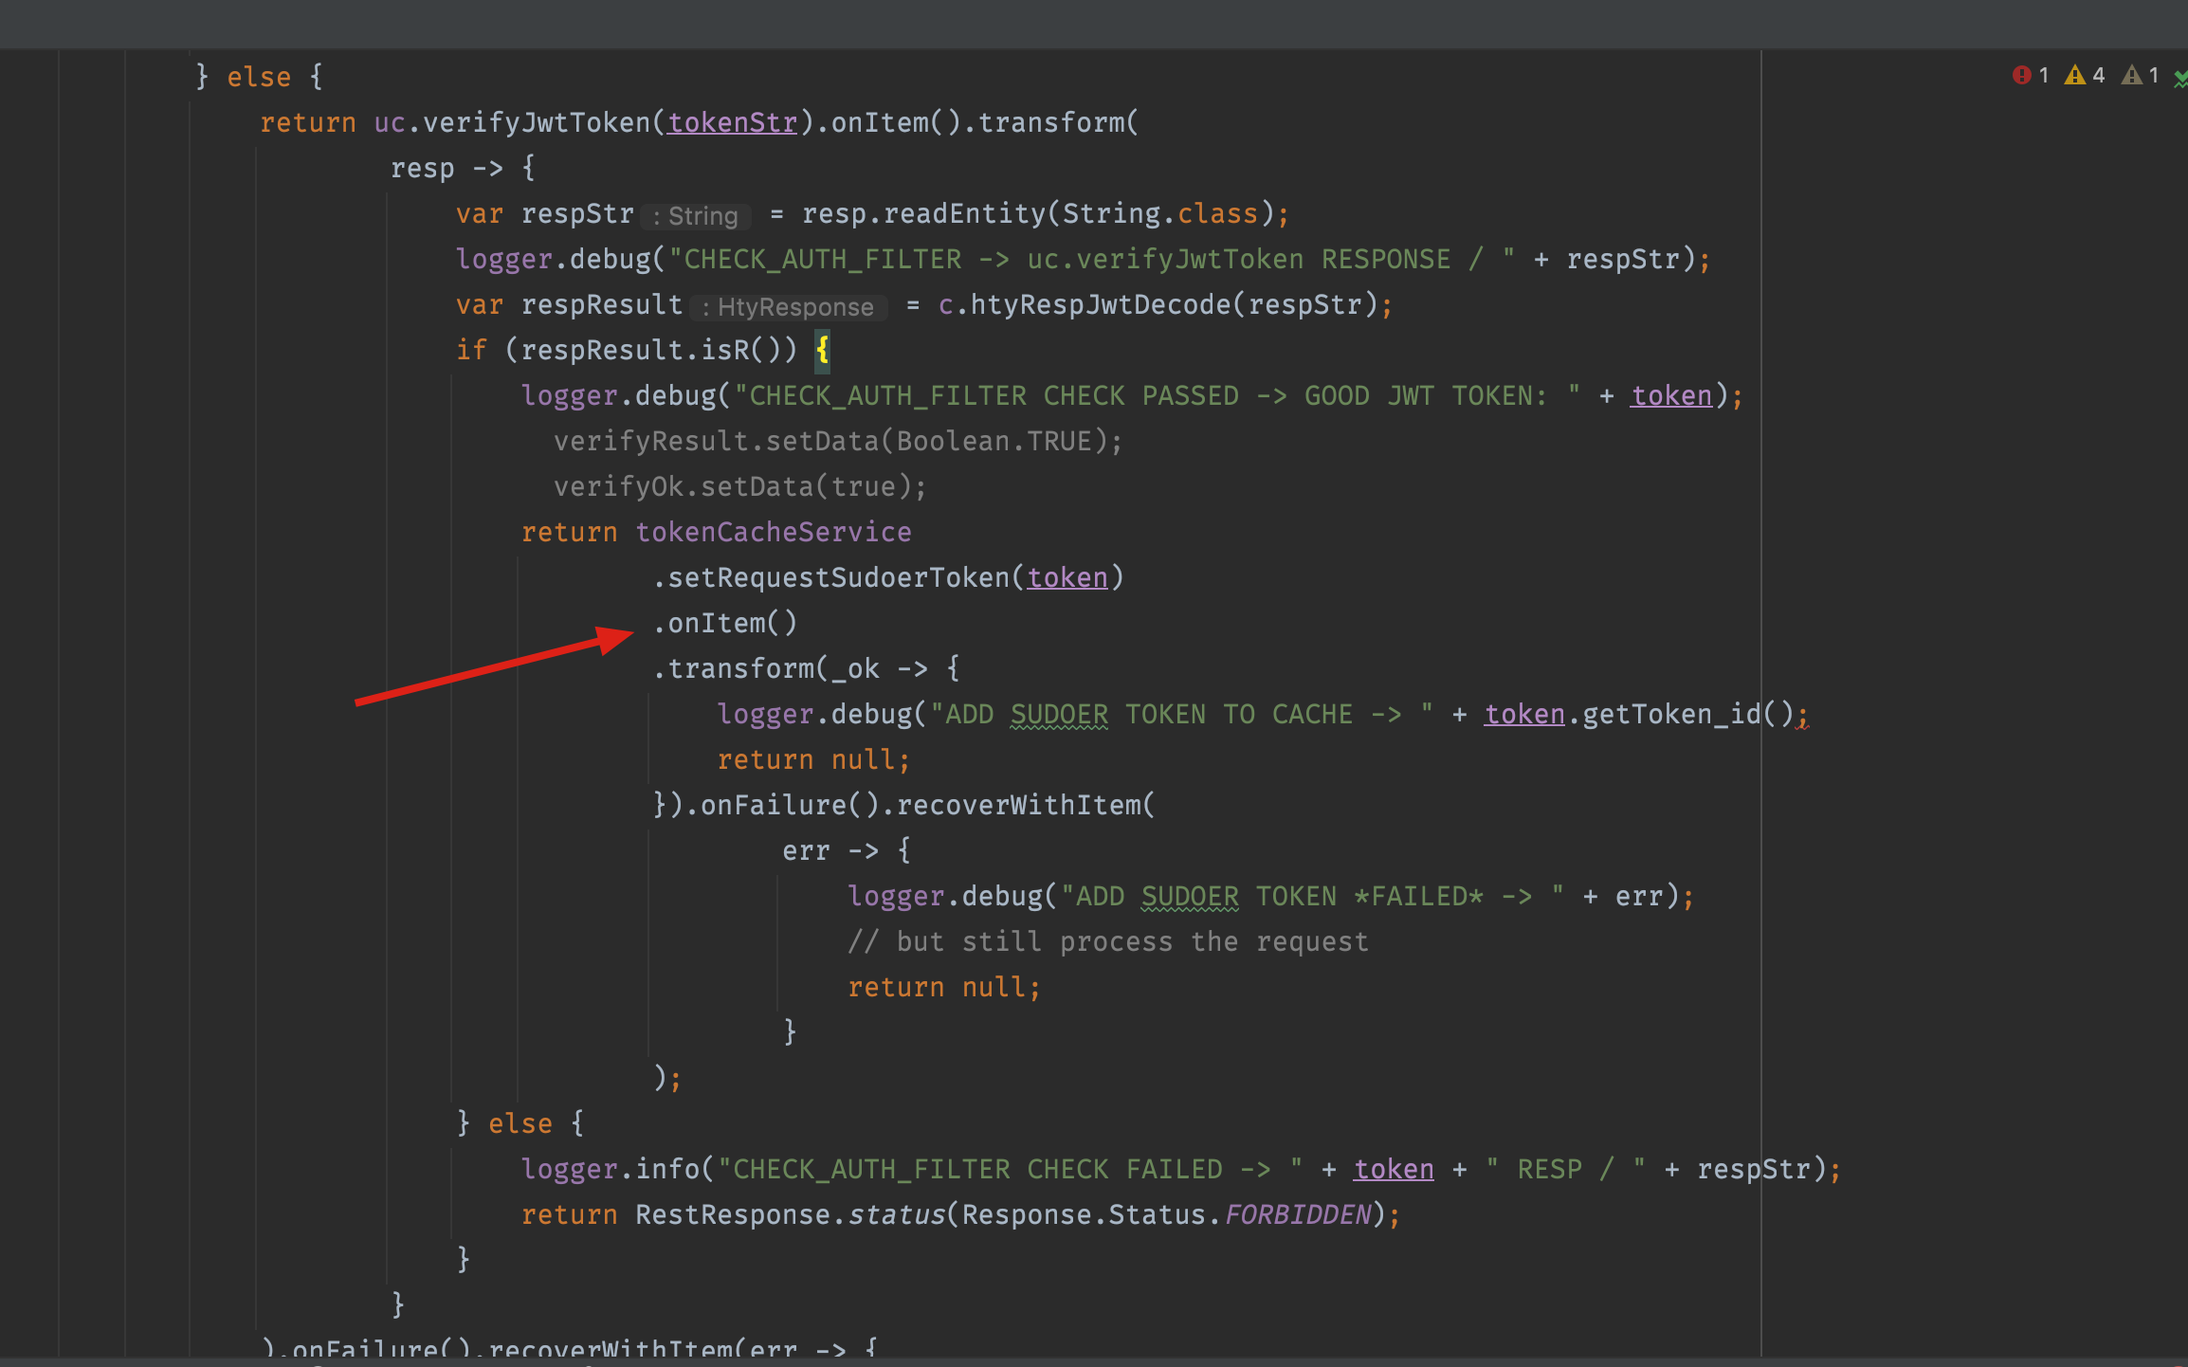
Task: Click the ': String' inlay type hint
Action: click(x=696, y=216)
